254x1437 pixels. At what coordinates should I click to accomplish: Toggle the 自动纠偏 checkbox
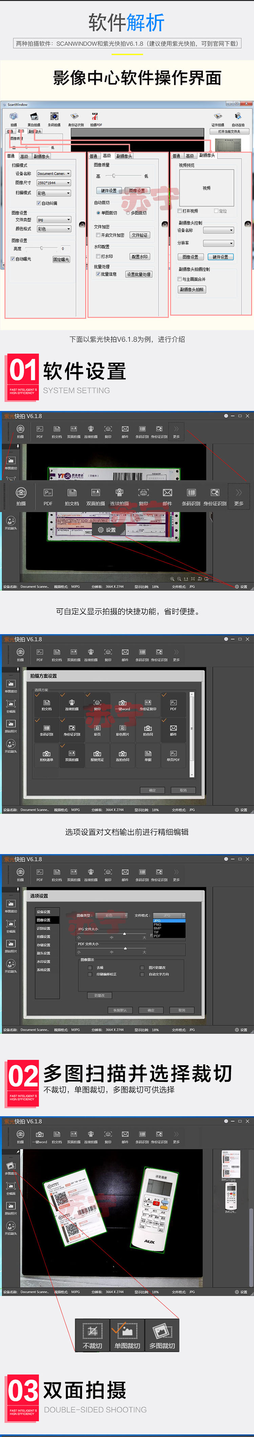click(x=38, y=203)
